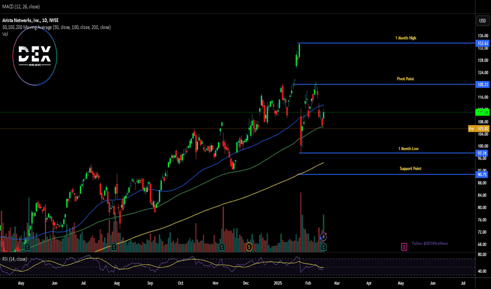This screenshot has height=289, width=491.
Task: Click the Arista Networks, Inc., 1D, NYSE title
Action: point(31,20)
